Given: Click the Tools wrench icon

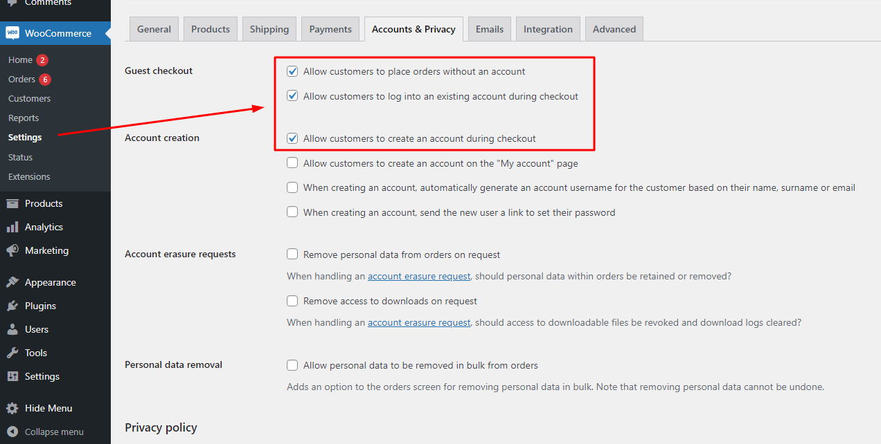Looking at the screenshot, I should (12, 353).
